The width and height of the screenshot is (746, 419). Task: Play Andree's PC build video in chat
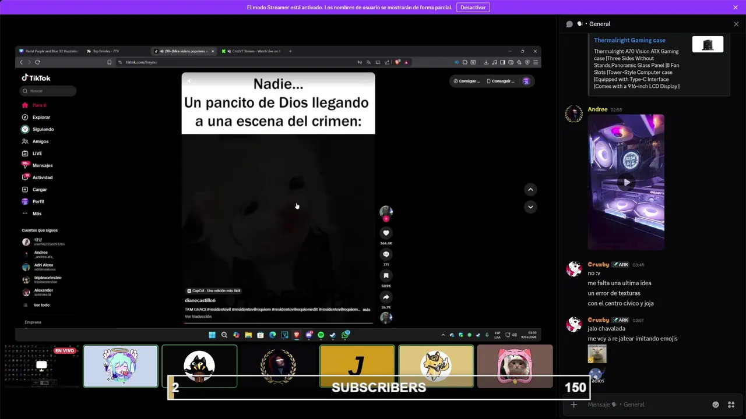(627, 182)
